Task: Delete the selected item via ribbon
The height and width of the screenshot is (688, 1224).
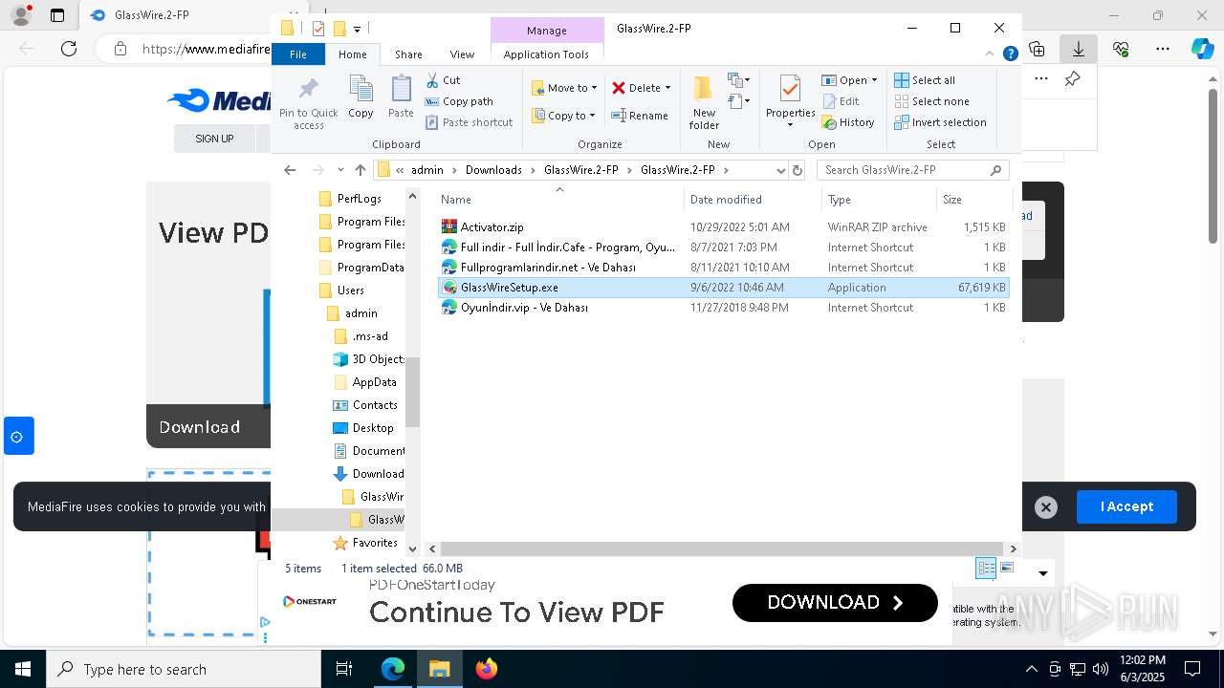Action: [636, 88]
